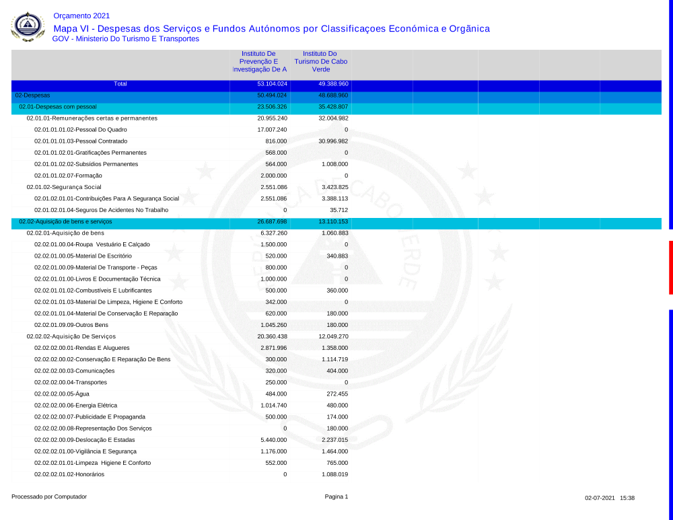Click the 'Pagina 1' footer text
673x520 pixels.
336,497
